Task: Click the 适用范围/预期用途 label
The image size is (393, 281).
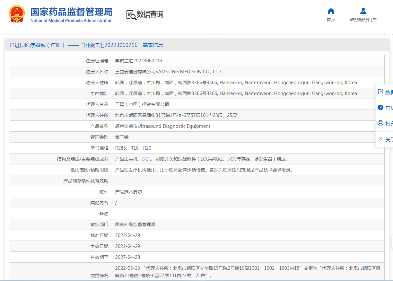Action: pos(89,170)
